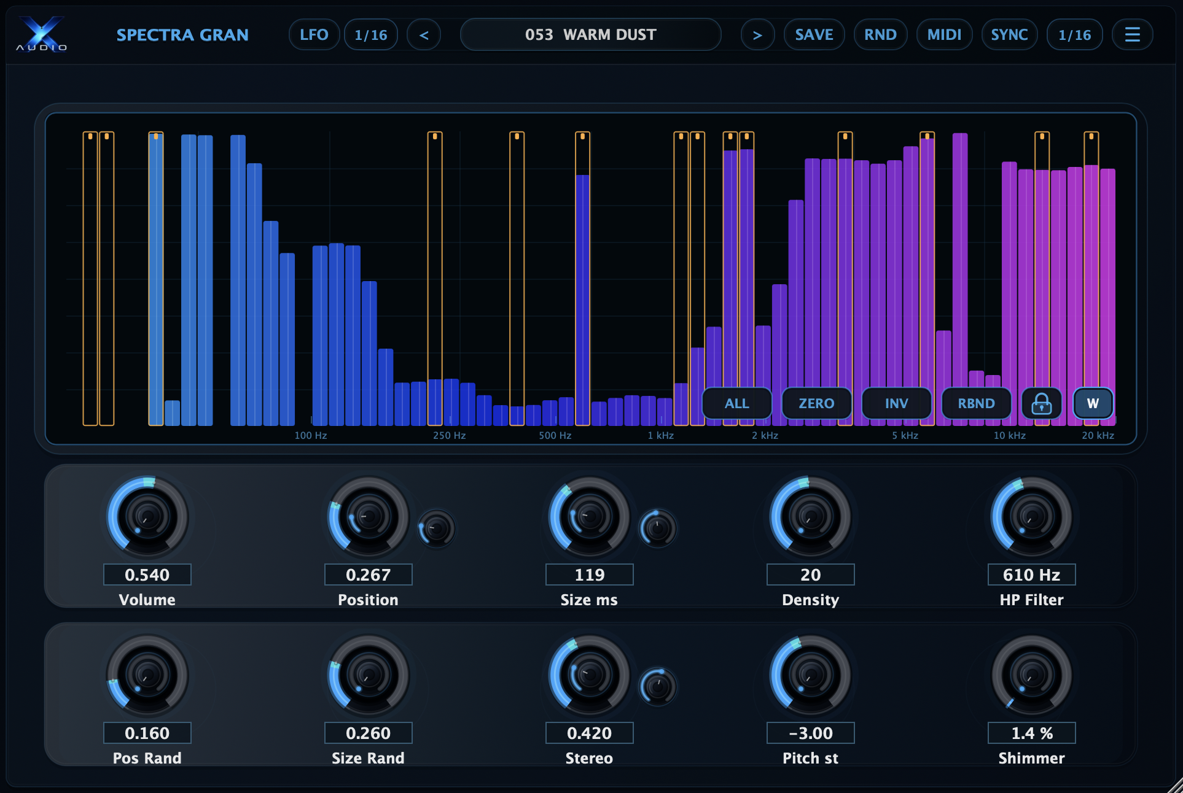This screenshot has height=793, width=1183.
Task: Click the Pitch st knob
Action: click(811, 675)
